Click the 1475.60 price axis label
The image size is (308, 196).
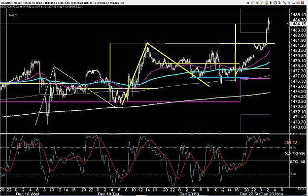pyautogui.click(x=298, y=86)
